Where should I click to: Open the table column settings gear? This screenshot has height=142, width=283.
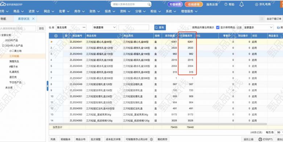tap(56, 36)
